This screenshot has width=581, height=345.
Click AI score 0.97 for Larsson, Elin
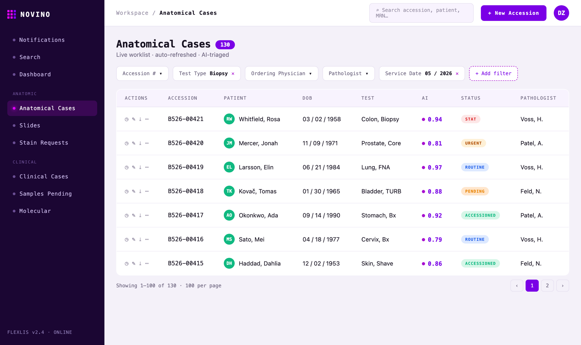tap(432, 167)
